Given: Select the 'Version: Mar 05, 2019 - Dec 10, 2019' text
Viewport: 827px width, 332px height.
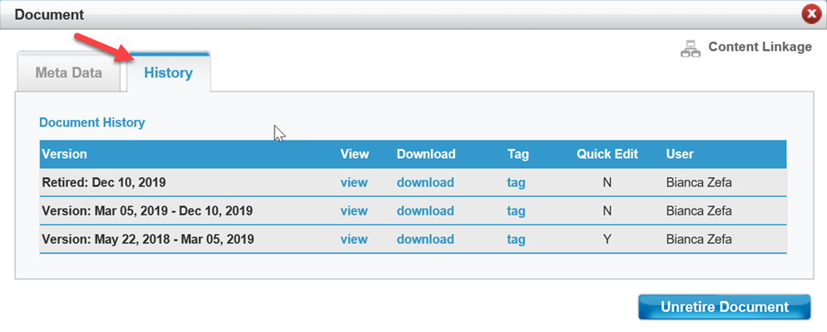Looking at the screenshot, I should click(x=147, y=211).
